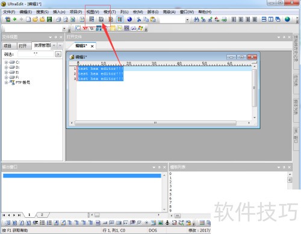Click the green back arrow toolbar icon

(x=14, y=19)
